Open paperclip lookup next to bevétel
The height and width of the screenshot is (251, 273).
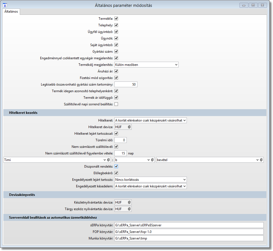pos(261,160)
